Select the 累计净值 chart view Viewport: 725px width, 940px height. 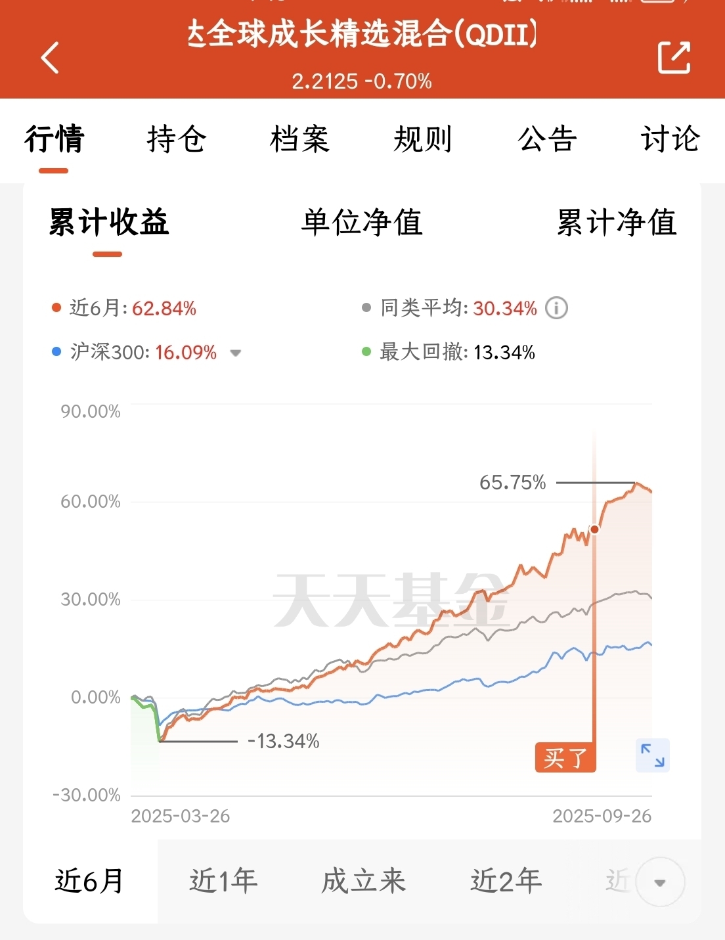point(616,223)
